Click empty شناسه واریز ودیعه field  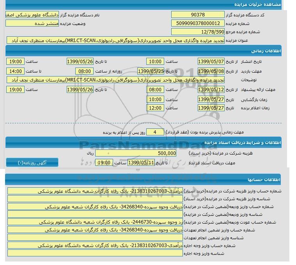coord(95,214)
